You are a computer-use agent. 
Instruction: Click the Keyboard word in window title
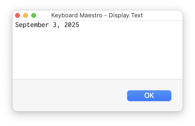61,15
